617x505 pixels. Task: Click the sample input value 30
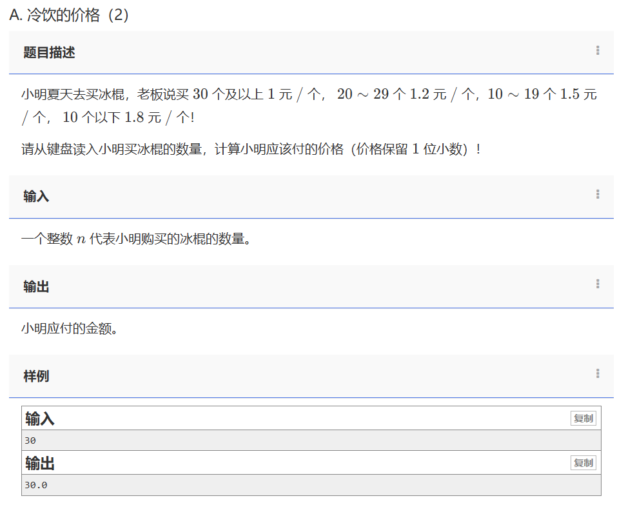30,441
